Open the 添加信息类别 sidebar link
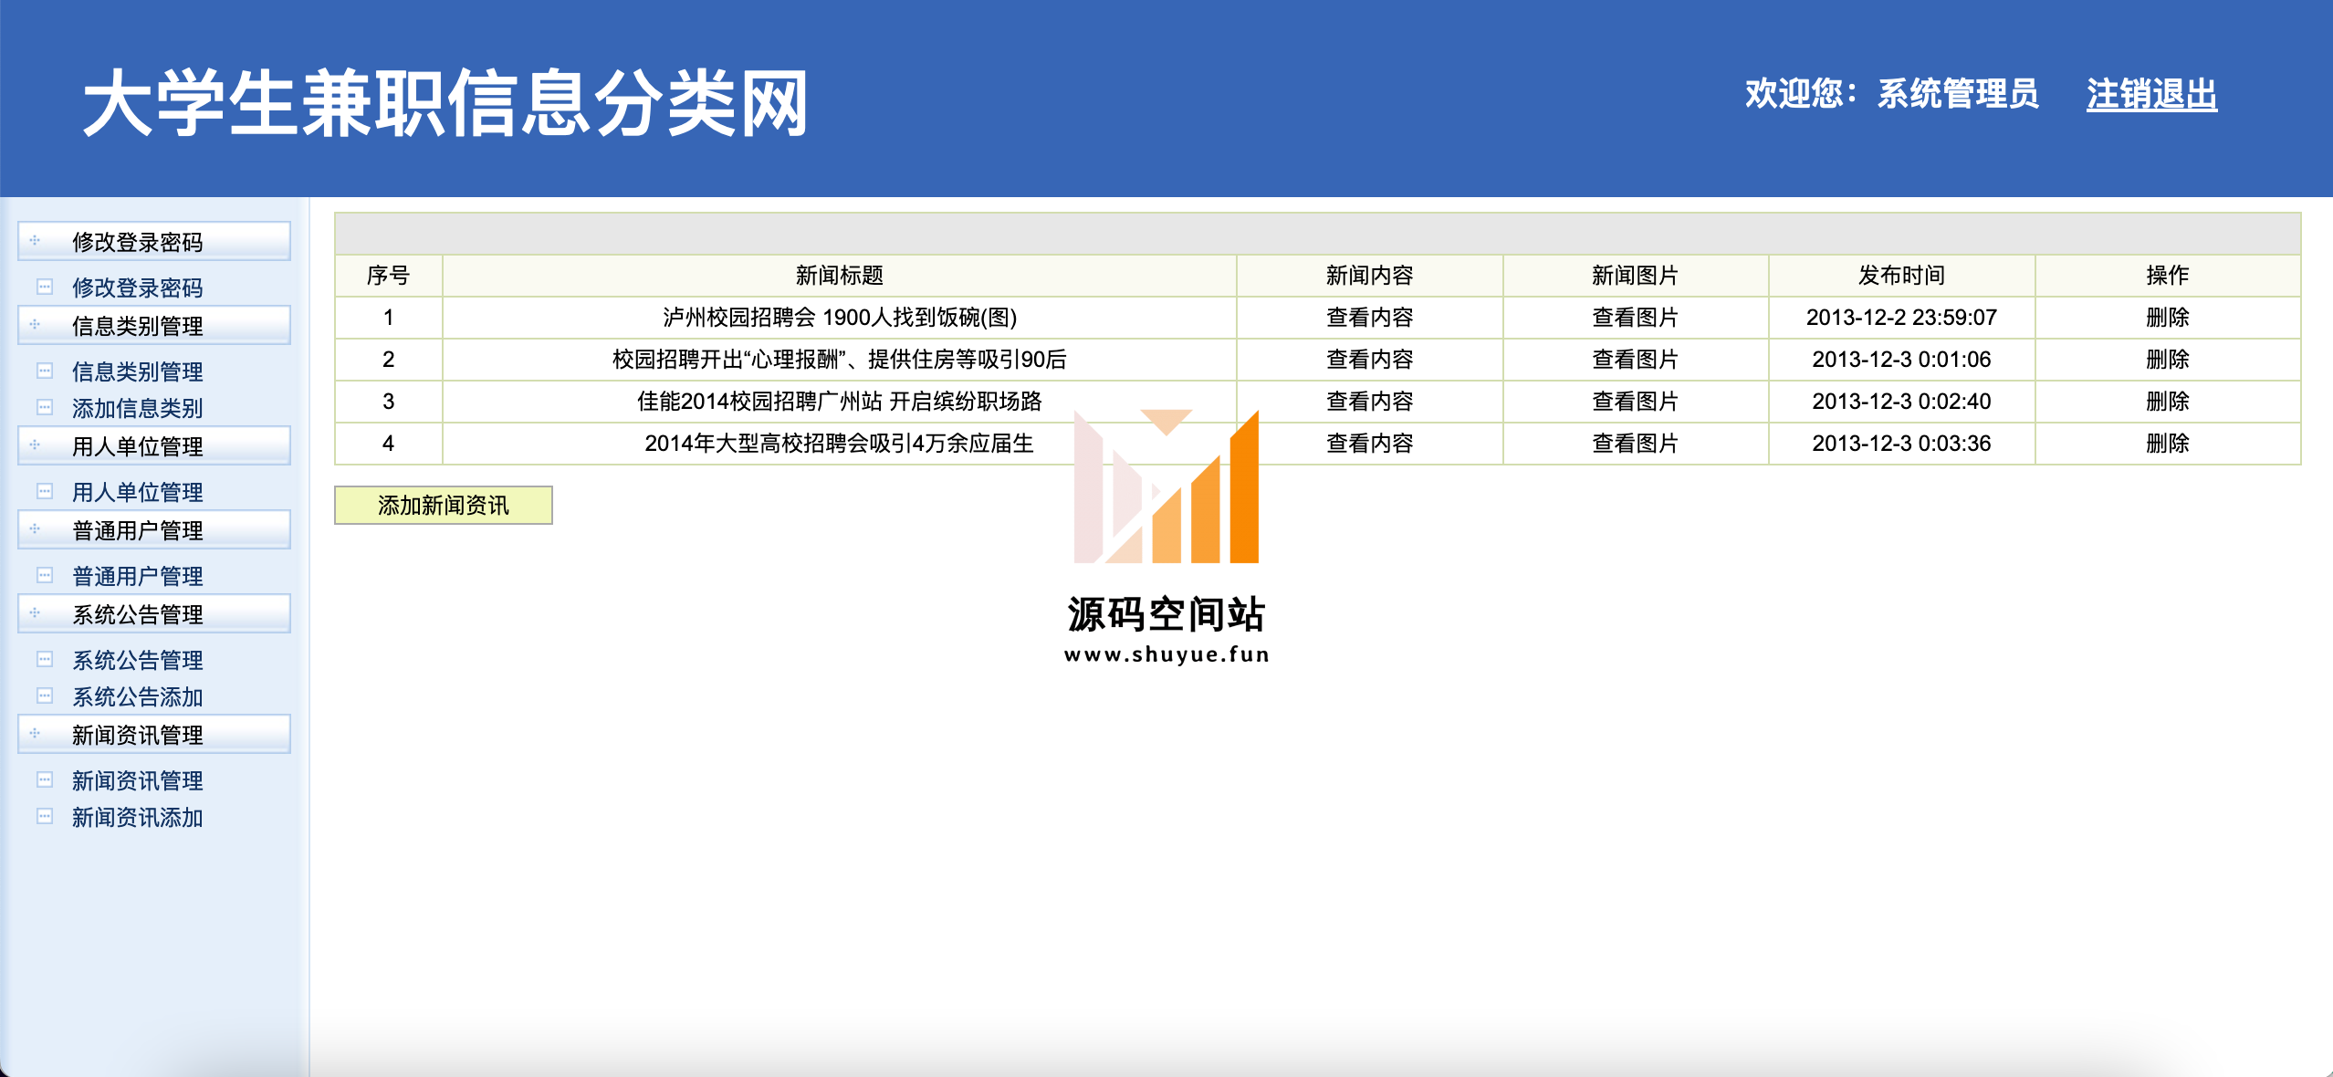Viewport: 2333px width, 1077px height. (x=138, y=408)
